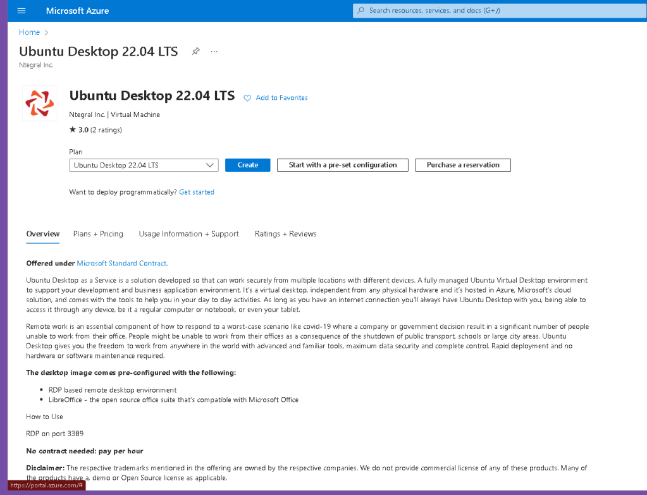Pin Ubuntu Desktop 22.04 LTS page
This screenshot has width=647, height=495.
(195, 51)
